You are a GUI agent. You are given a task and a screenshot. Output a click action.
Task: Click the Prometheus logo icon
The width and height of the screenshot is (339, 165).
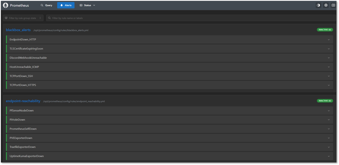click(x=5, y=5)
